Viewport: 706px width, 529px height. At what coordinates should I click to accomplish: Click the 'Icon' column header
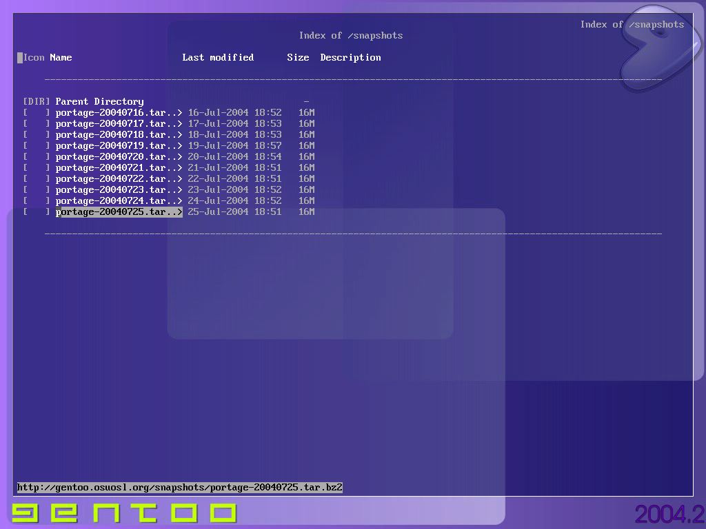pos(34,58)
